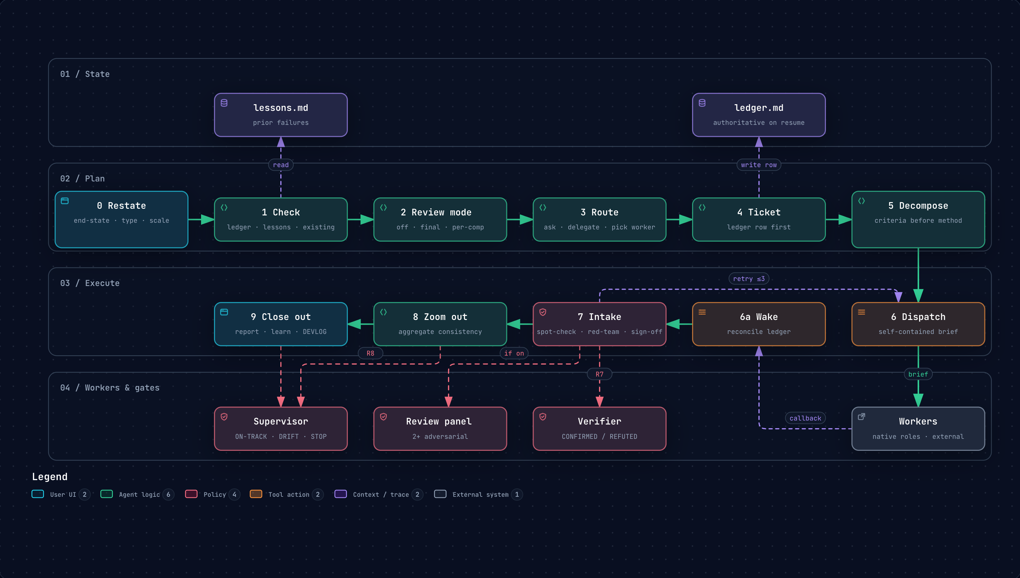Viewport: 1020px width, 578px height.
Task: Select the Context / trace legend swatch
Action: click(341, 494)
